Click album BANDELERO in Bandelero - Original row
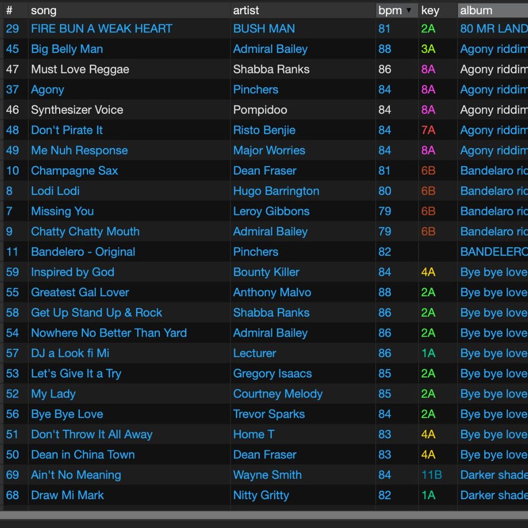This screenshot has height=528, width=528. 494,252
